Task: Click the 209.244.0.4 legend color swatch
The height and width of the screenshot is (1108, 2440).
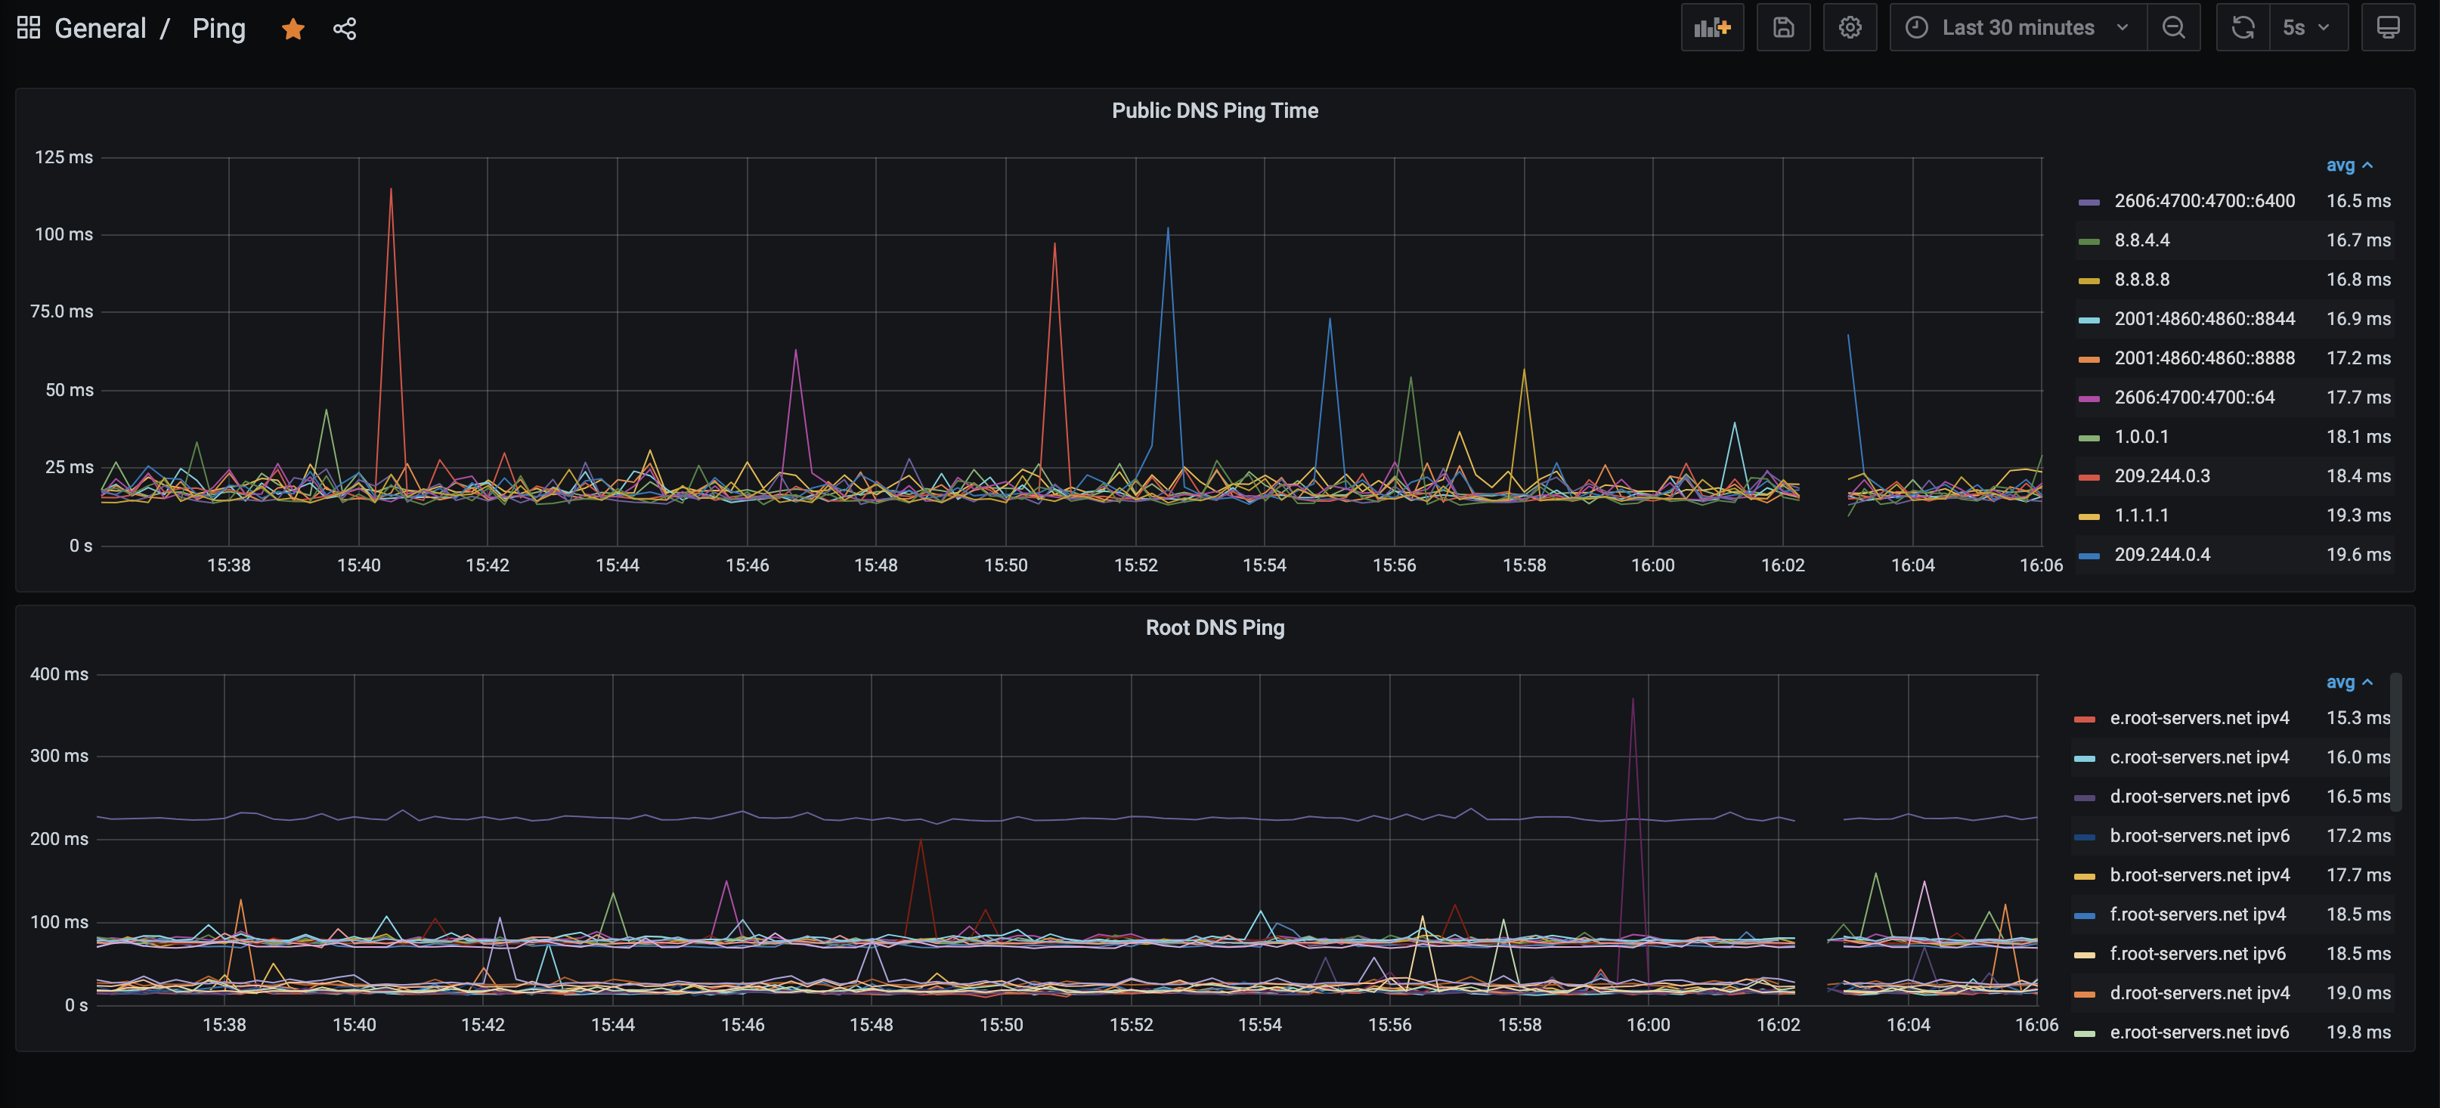Action: click(2089, 556)
